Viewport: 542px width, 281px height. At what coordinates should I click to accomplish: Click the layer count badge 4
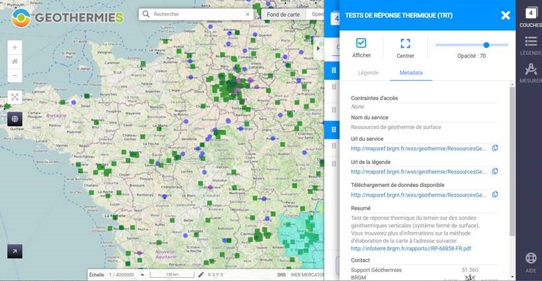531,13
